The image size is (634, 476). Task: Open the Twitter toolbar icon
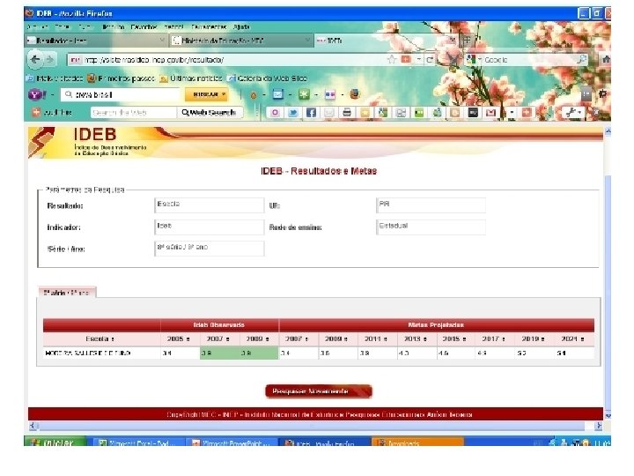(x=292, y=113)
